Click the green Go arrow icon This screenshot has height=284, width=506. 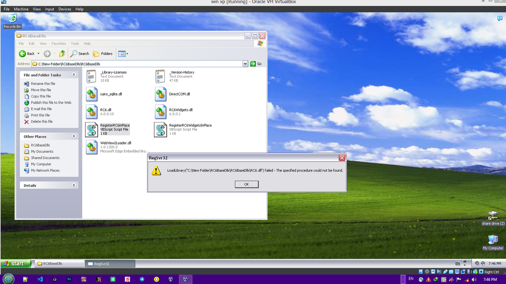(253, 64)
